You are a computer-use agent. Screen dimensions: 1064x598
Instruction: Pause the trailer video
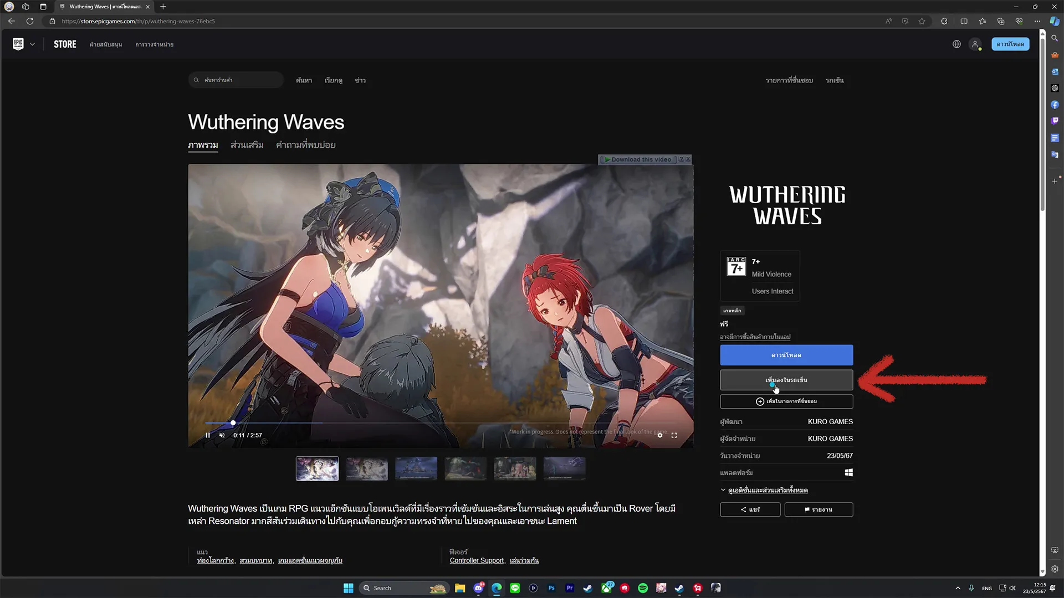point(208,435)
